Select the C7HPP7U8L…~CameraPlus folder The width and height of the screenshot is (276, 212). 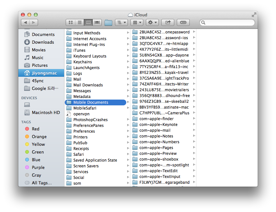tap(161, 113)
